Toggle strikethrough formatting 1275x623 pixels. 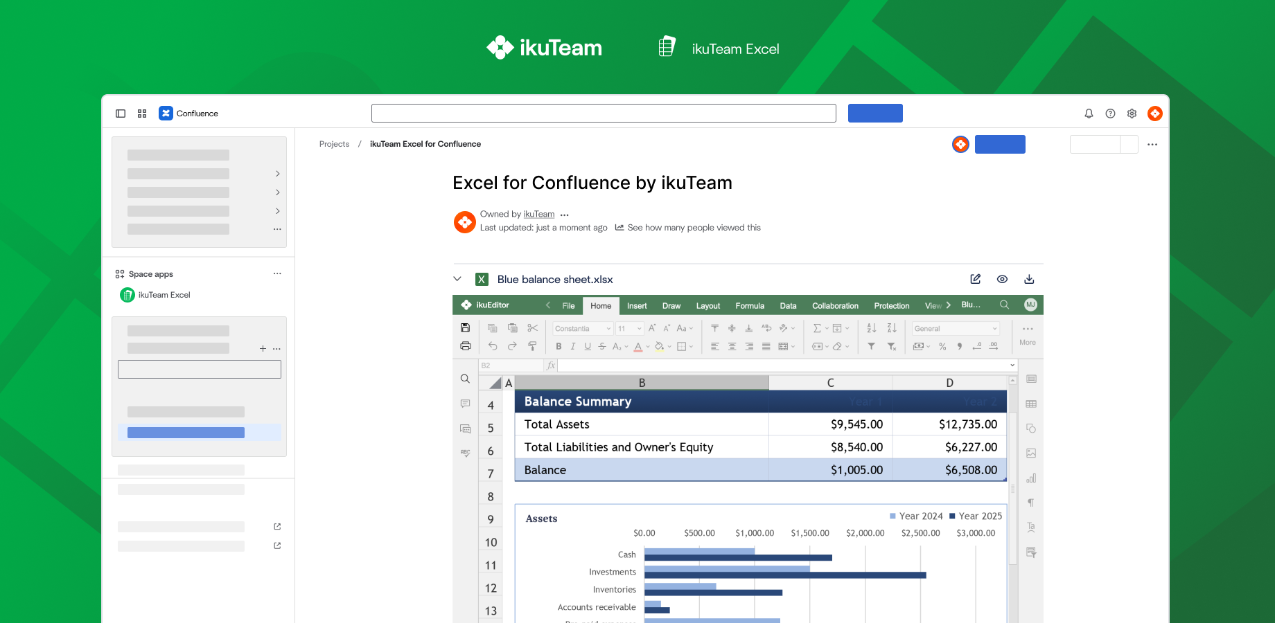602,346
